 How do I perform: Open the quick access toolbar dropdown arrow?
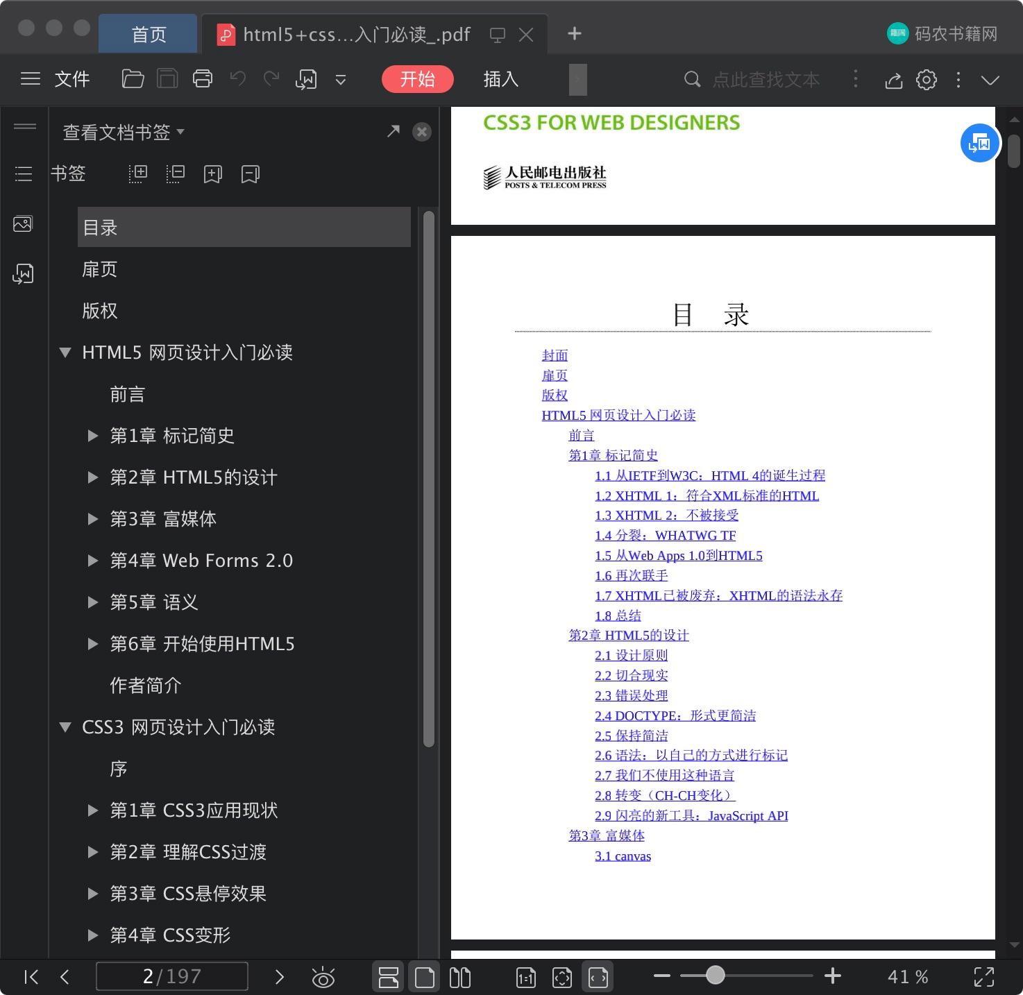point(341,80)
